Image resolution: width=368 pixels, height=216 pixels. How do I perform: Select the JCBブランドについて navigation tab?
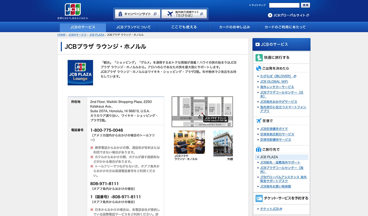point(133,27)
